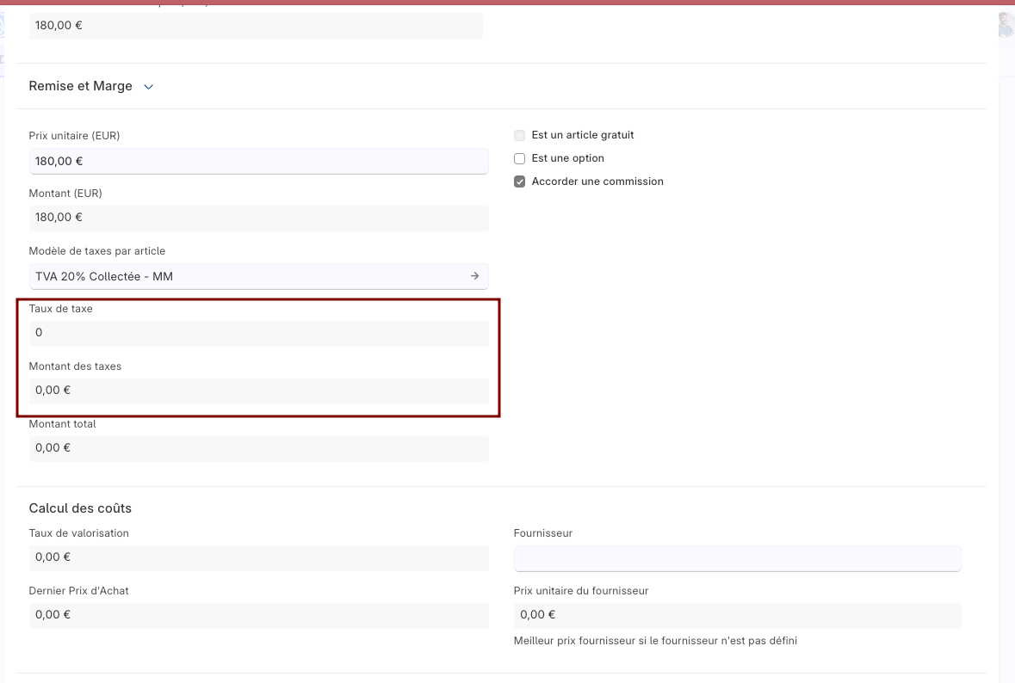This screenshot has height=683, width=1015.
Task: Tick the Est une option checkbox
Action: click(x=519, y=158)
